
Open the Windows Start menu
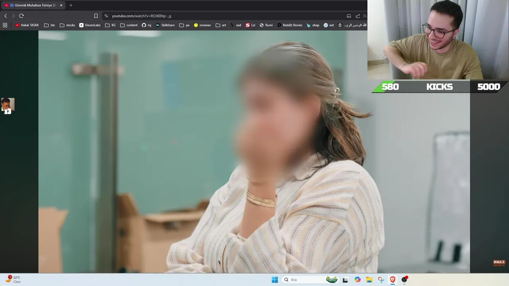point(275,280)
